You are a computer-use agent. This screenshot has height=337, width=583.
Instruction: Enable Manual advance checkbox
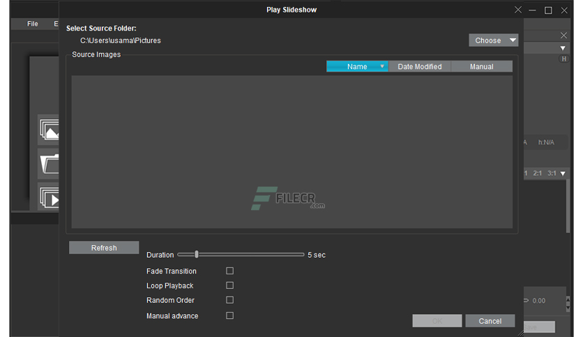(x=229, y=315)
